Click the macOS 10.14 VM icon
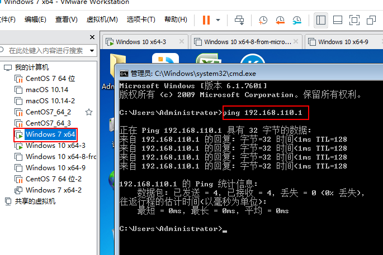Image resolution: width=383 pixels, height=255 pixels. (18, 90)
